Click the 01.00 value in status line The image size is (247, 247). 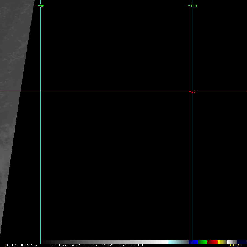[x=137, y=245]
